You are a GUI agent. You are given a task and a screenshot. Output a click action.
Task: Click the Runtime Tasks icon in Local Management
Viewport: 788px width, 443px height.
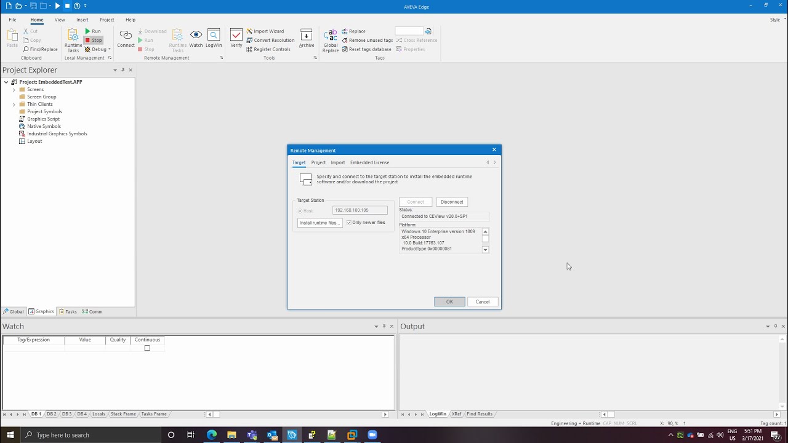tap(73, 39)
